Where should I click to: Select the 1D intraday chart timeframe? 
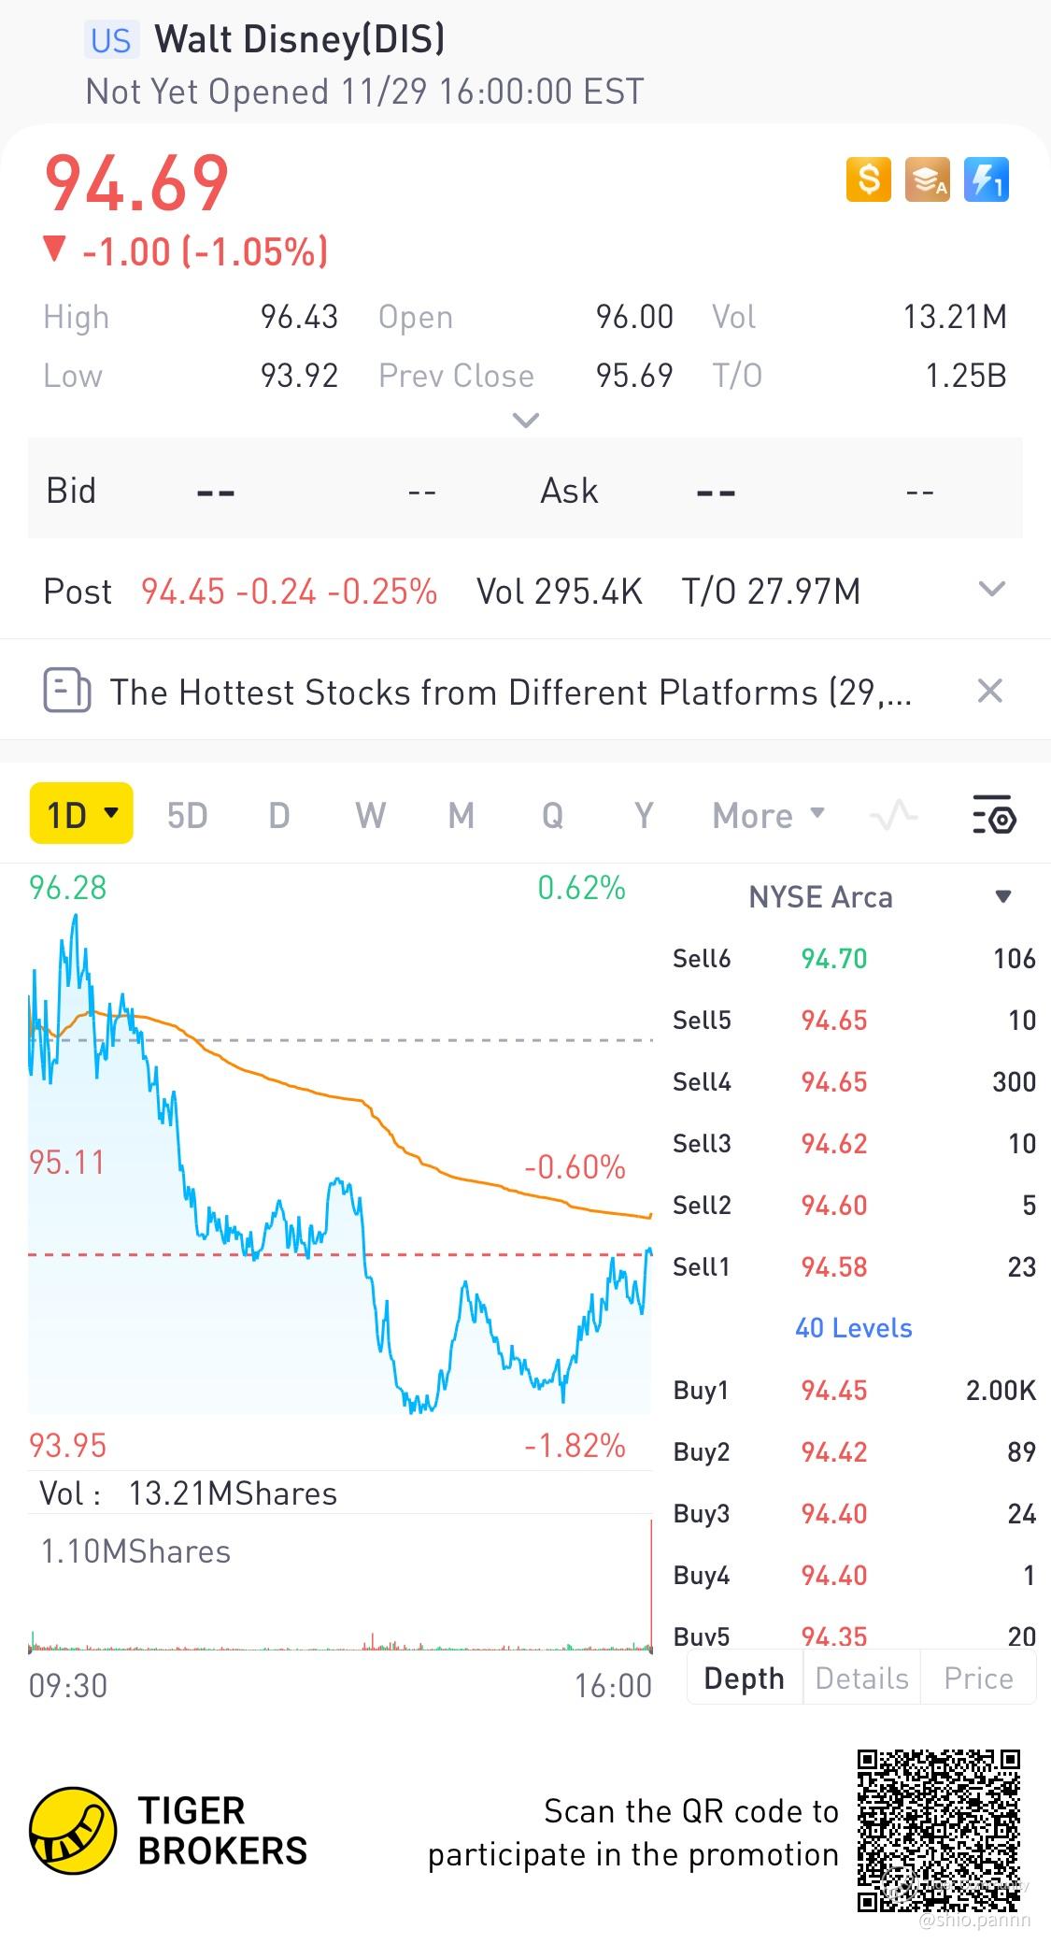click(81, 815)
